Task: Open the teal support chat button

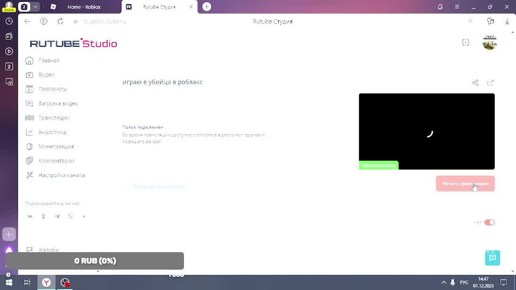Action: pyautogui.click(x=492, y=258)
